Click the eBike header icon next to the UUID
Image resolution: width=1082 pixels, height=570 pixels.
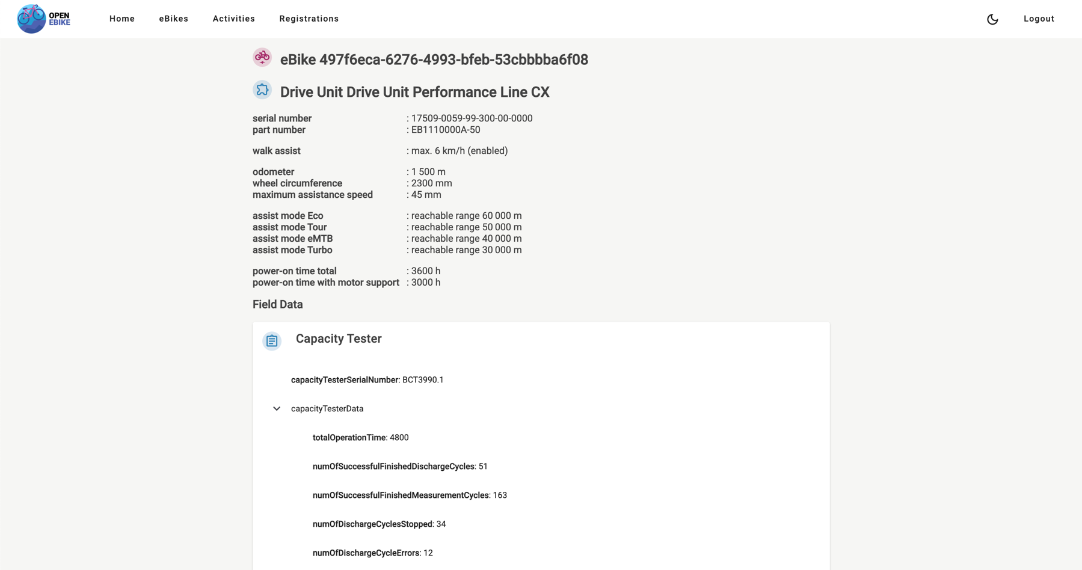click(263, 58)
